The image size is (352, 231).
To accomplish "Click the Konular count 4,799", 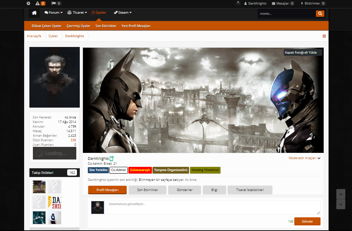I will 72,127.
